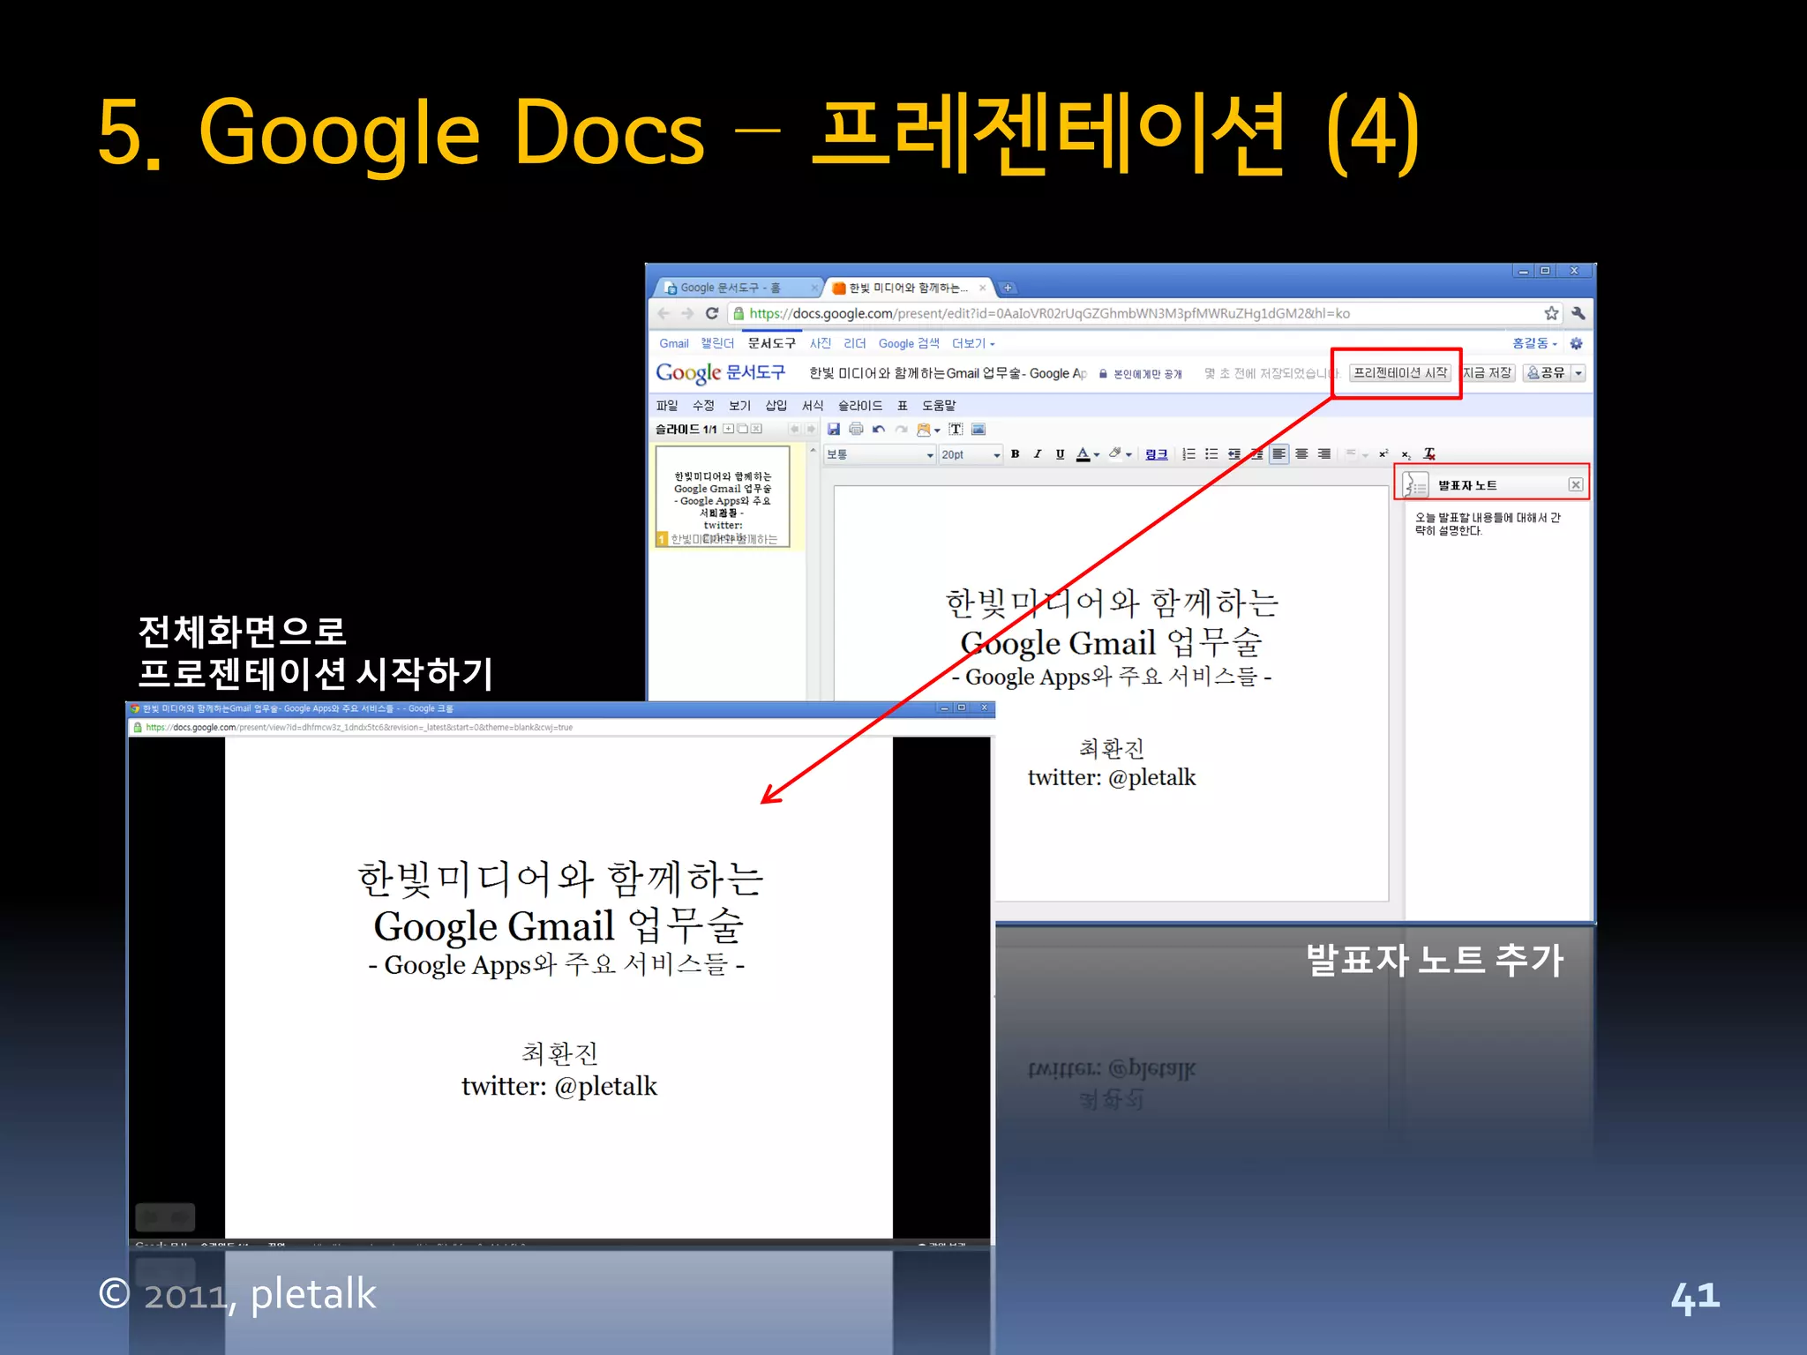Add a new slide with the plus icon
The width and height of the screenshot is (1807, 1355).
click(729, 430)
